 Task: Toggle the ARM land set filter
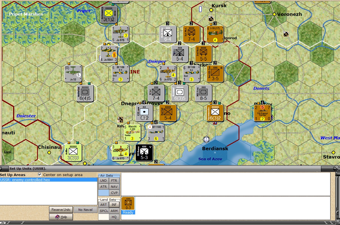pyautogui.click(x=114, y=211)
